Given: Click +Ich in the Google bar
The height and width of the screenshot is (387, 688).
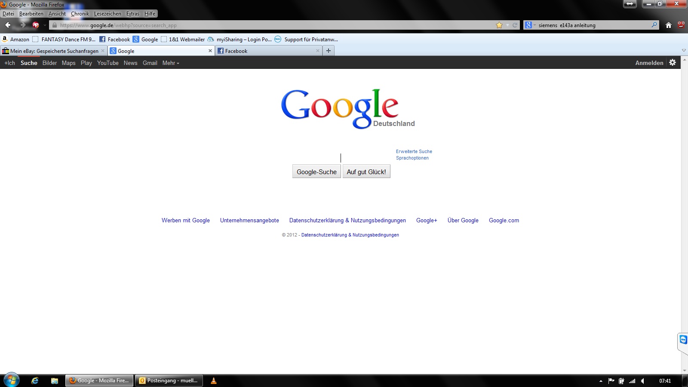Looking at the screenshot, I should [x=9, y=63].
